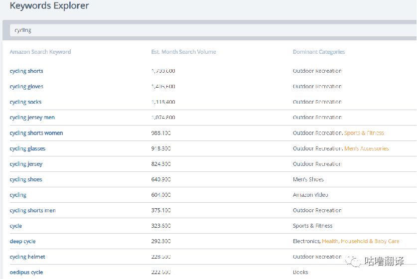Click 'Outdoor Recreation' in the cycling jersey row
Viewport: 417px width, 279px height.
pos(317,164)
